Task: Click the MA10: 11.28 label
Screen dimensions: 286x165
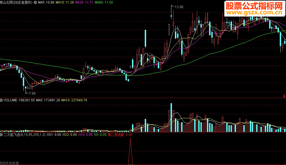Action: [x=65, y=2]
